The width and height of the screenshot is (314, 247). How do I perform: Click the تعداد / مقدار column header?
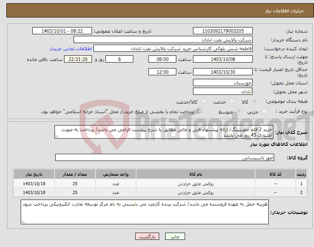(75, 174)
